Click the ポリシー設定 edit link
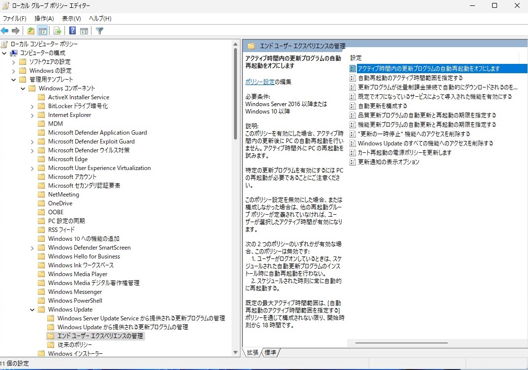Image resolution: width=528 pixels, height=370 pixels. [x=260, y=82]
